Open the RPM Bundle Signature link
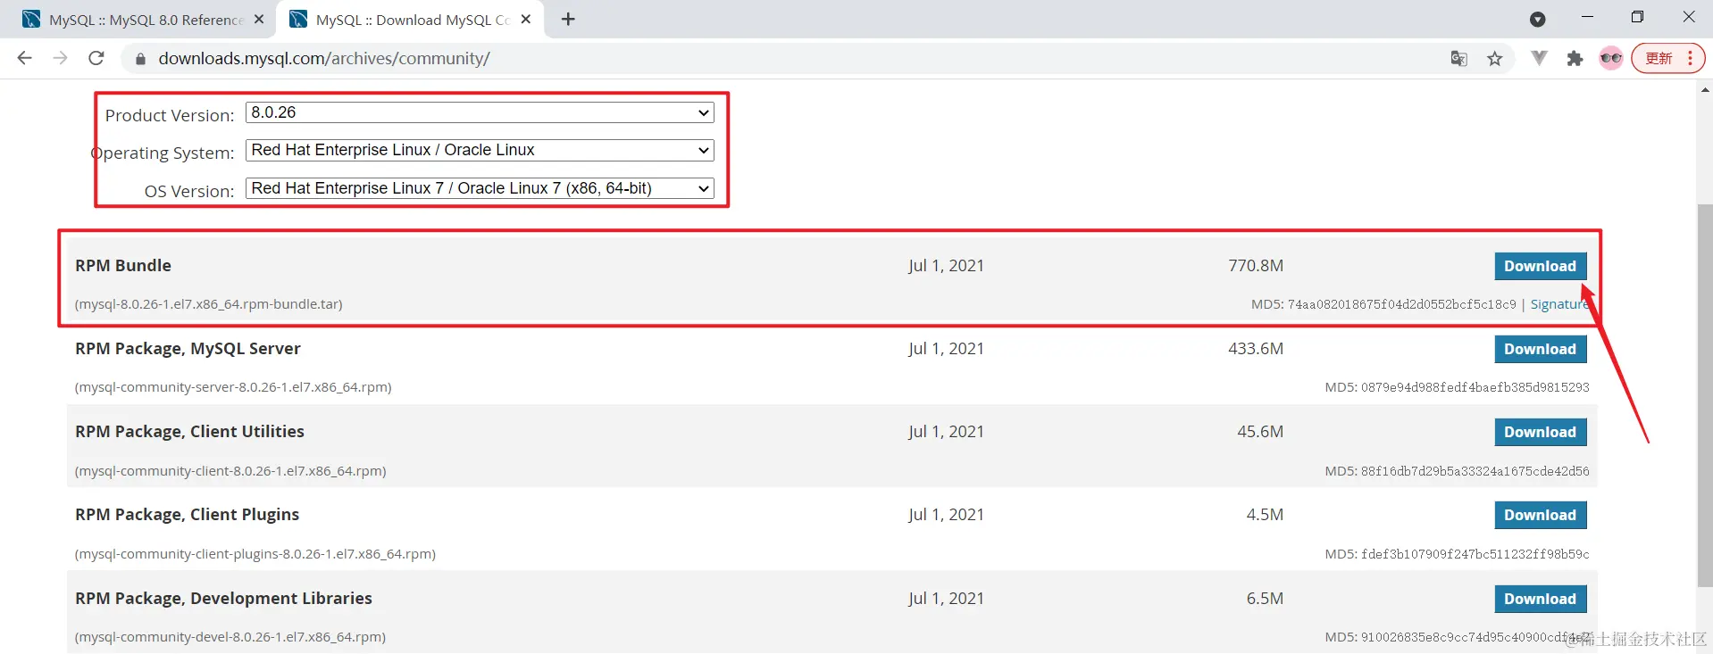 [1560, 304]
